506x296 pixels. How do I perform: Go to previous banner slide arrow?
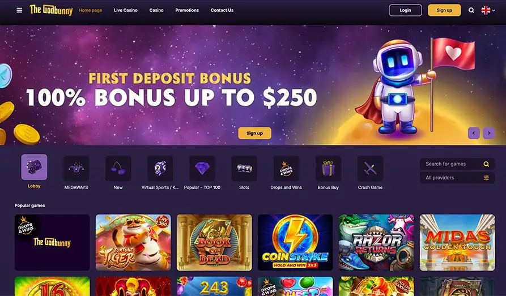coord(474,133)
